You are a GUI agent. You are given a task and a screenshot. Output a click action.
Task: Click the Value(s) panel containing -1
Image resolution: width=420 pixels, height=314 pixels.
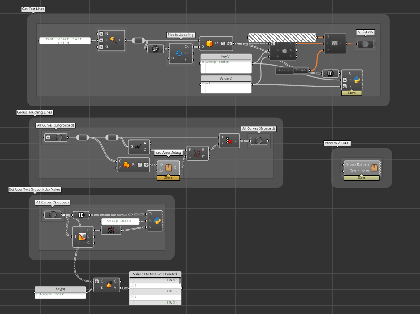click(x=226, y=84)
